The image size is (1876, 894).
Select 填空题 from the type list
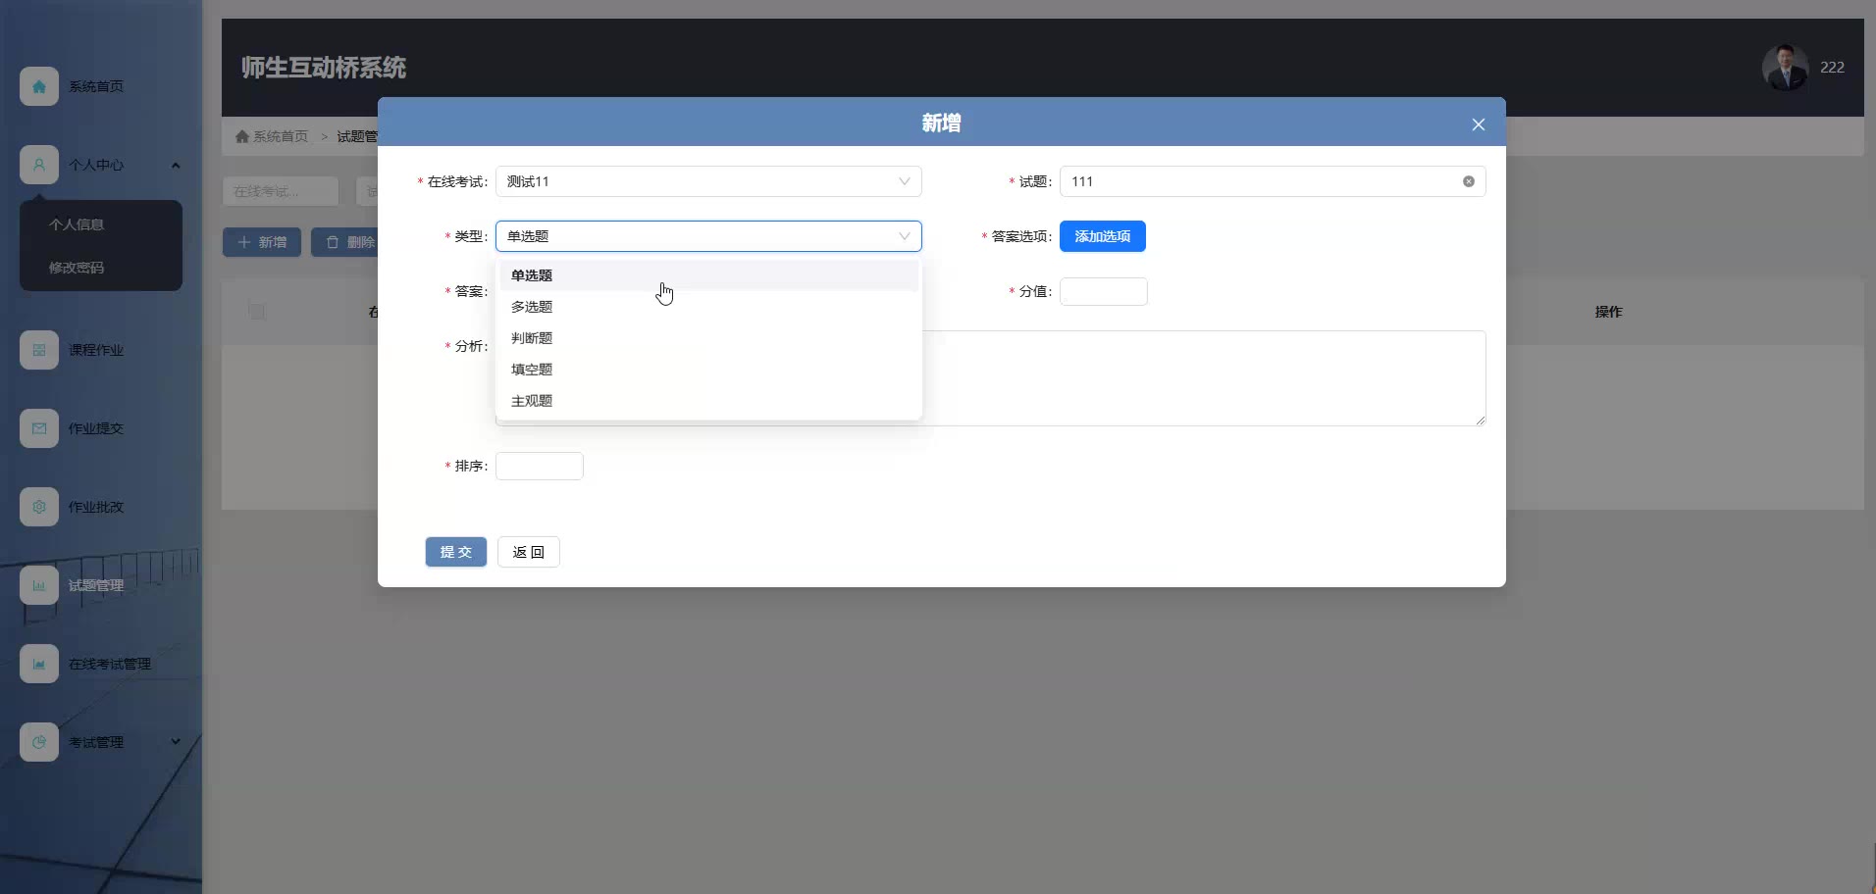708,370
